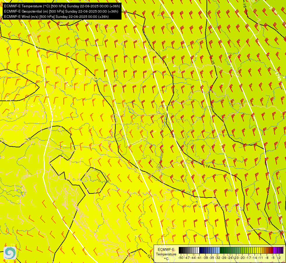
Task: Select the ECMWF-E Temperature title line
Action: 62,6
